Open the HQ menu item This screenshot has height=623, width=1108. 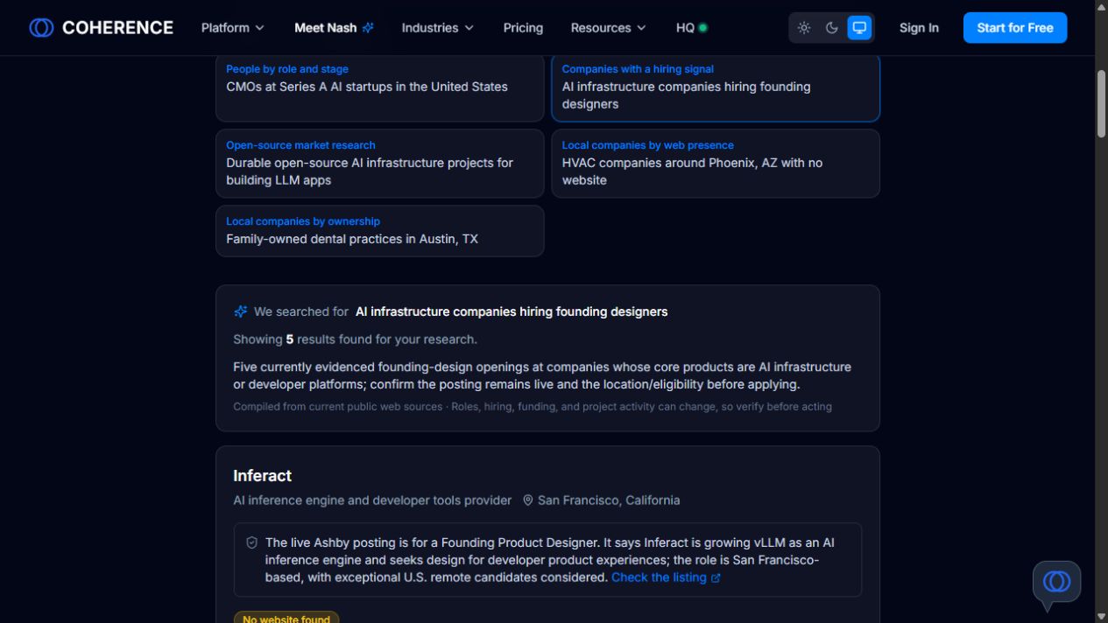pyautogui.click(x=691, y=28)
